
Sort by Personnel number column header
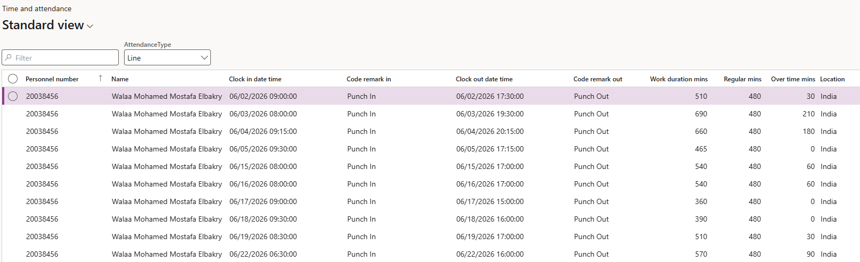tap(52, 79)
